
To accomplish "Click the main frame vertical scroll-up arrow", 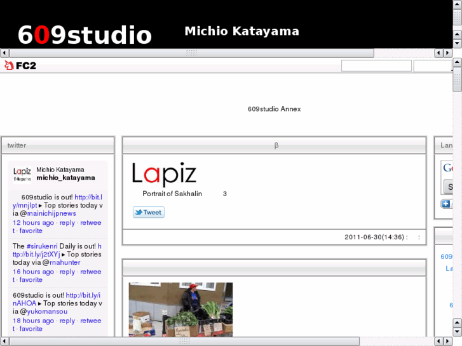I will (x=458, y=62).
